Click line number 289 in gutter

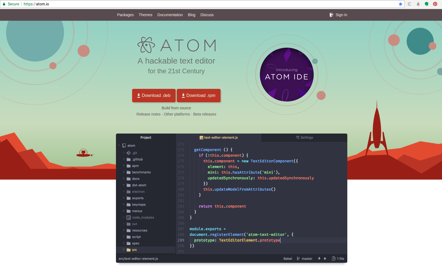[181, 240]
